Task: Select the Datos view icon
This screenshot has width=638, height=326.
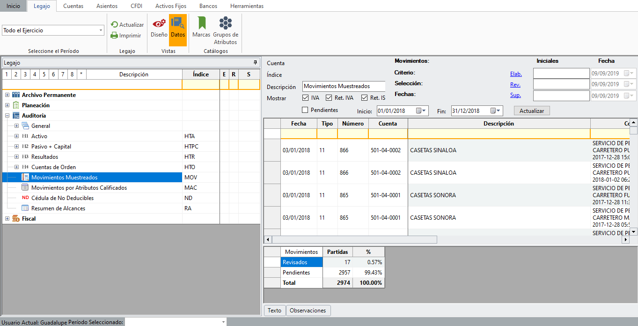Action: (177, 23)
